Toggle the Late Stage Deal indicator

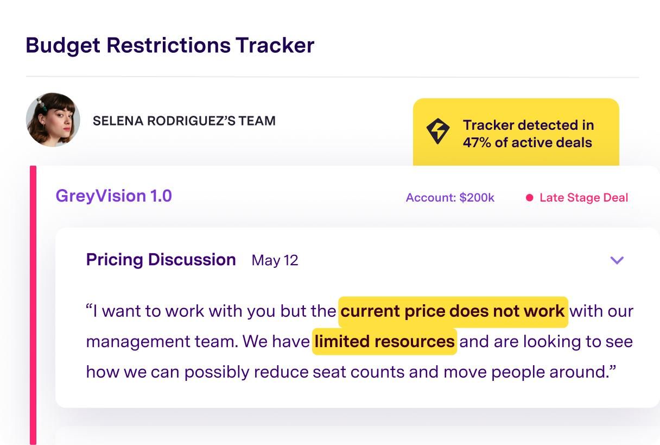point(583,197)
